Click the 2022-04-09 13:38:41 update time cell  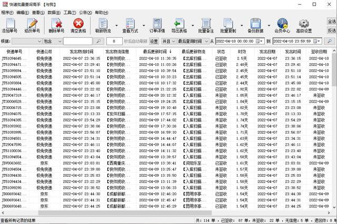click(x=158, y=163)
